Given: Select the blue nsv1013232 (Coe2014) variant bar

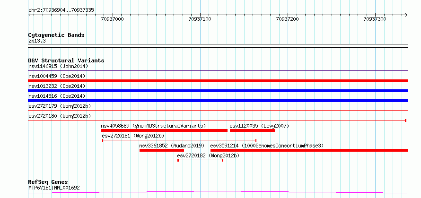Looking at the screenshot, I should coord(218,91).
